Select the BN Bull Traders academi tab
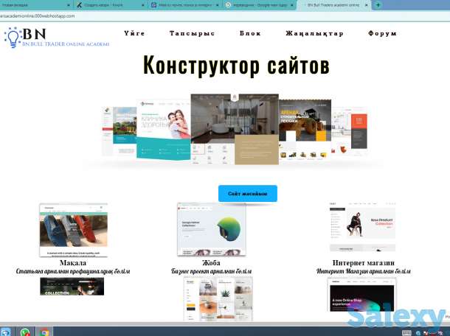The width and height of the screenshot is (450, 336). tap(333, 5)
